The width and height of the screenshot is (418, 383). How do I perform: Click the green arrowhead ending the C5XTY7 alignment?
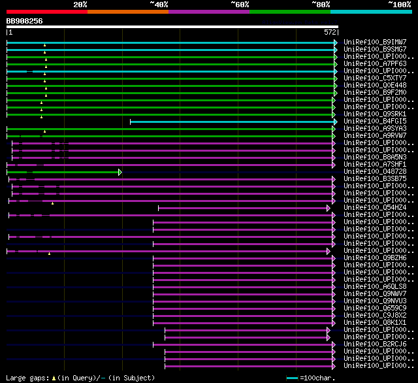click(336, 78)
